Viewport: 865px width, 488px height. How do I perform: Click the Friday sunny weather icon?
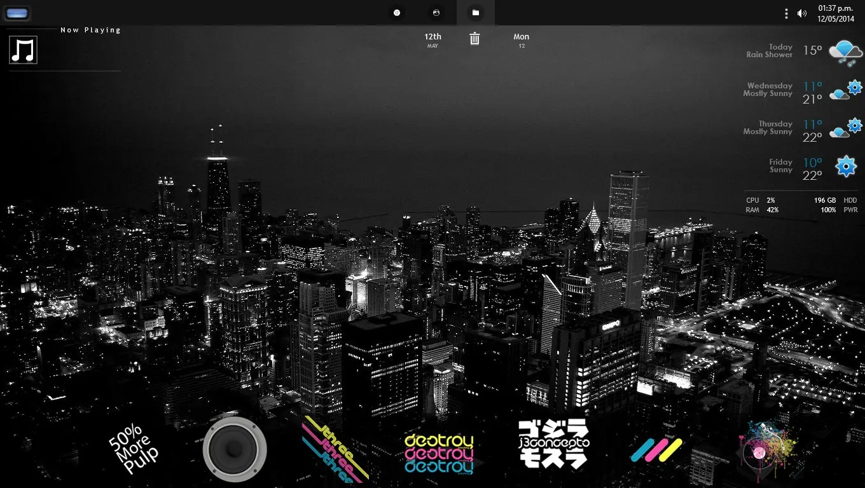pos(846,166)
